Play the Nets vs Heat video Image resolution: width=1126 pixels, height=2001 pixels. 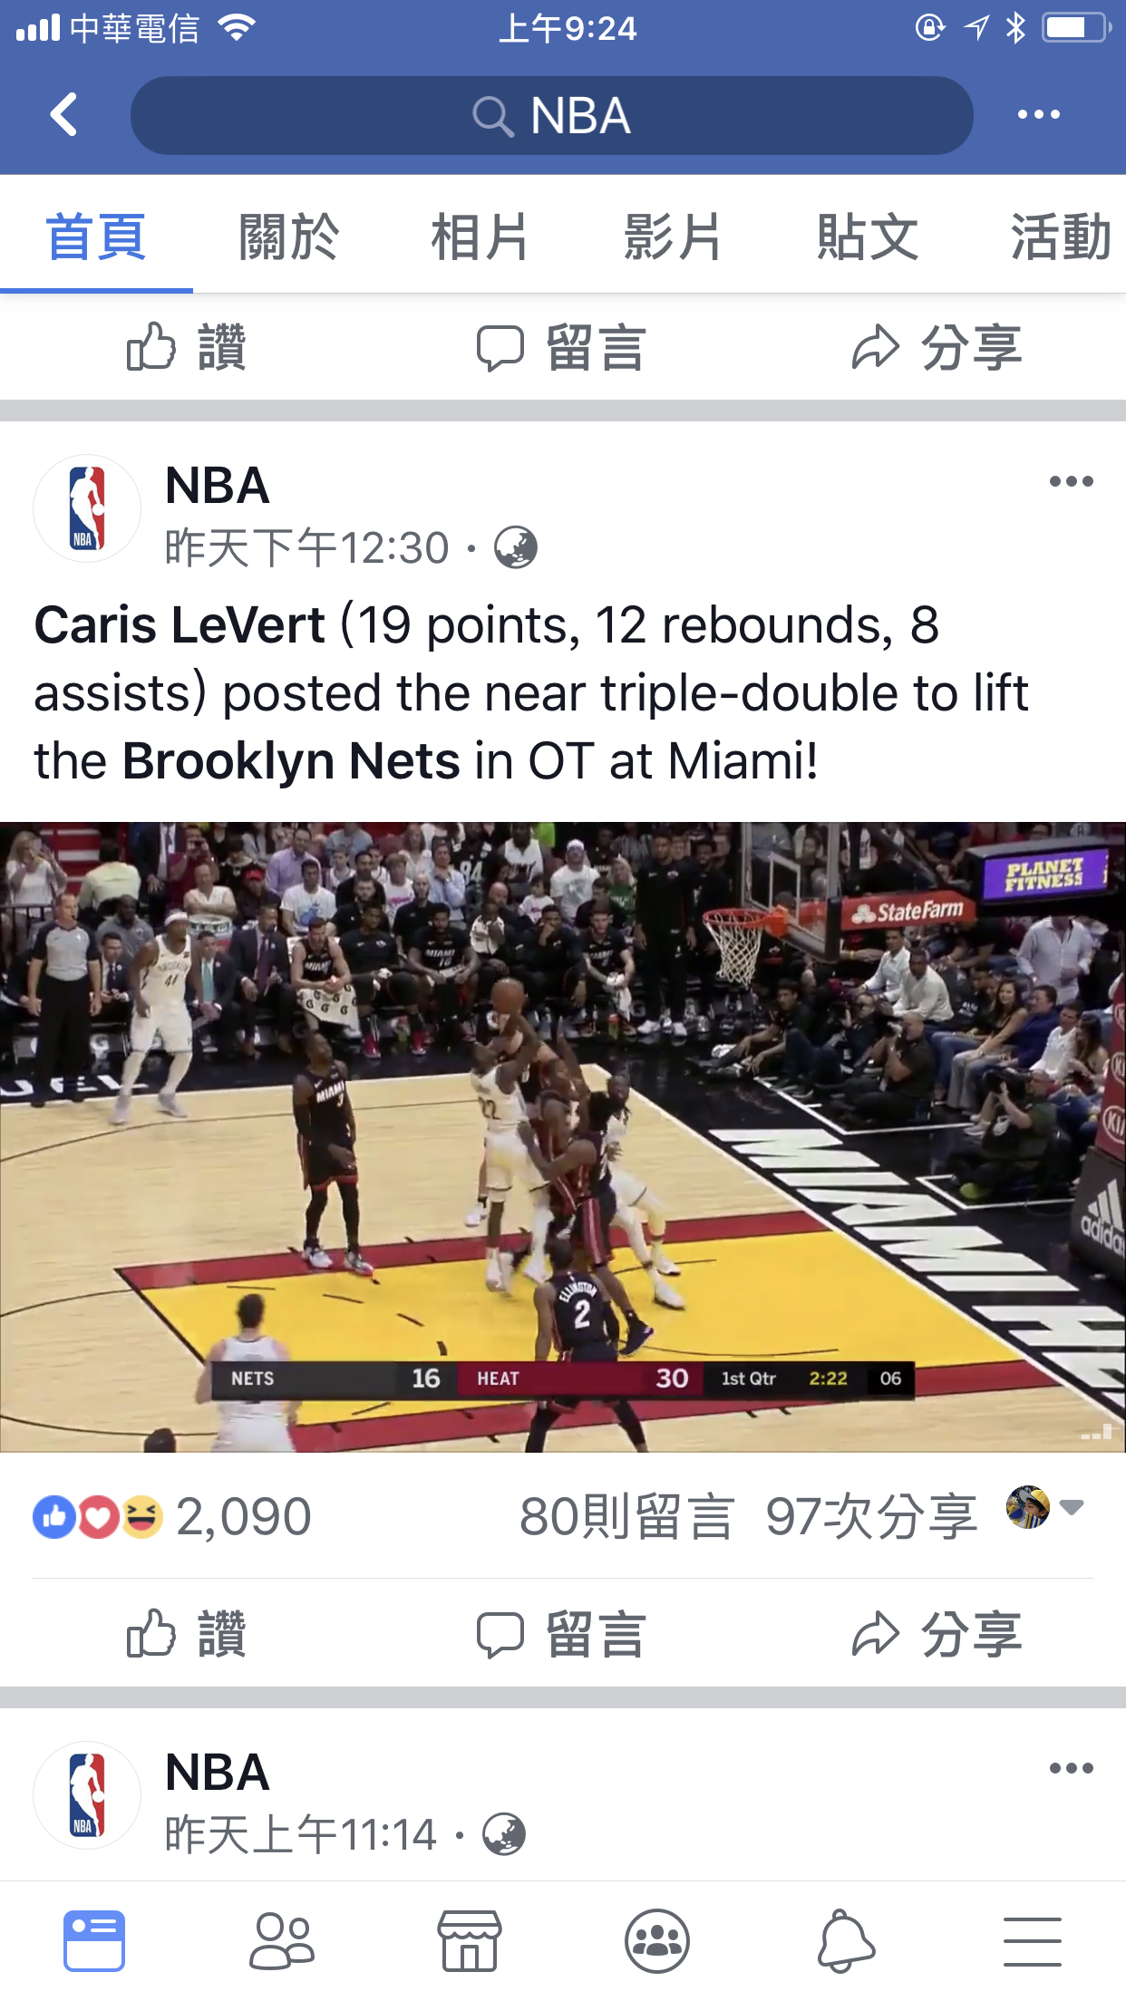pos(563,1137)
